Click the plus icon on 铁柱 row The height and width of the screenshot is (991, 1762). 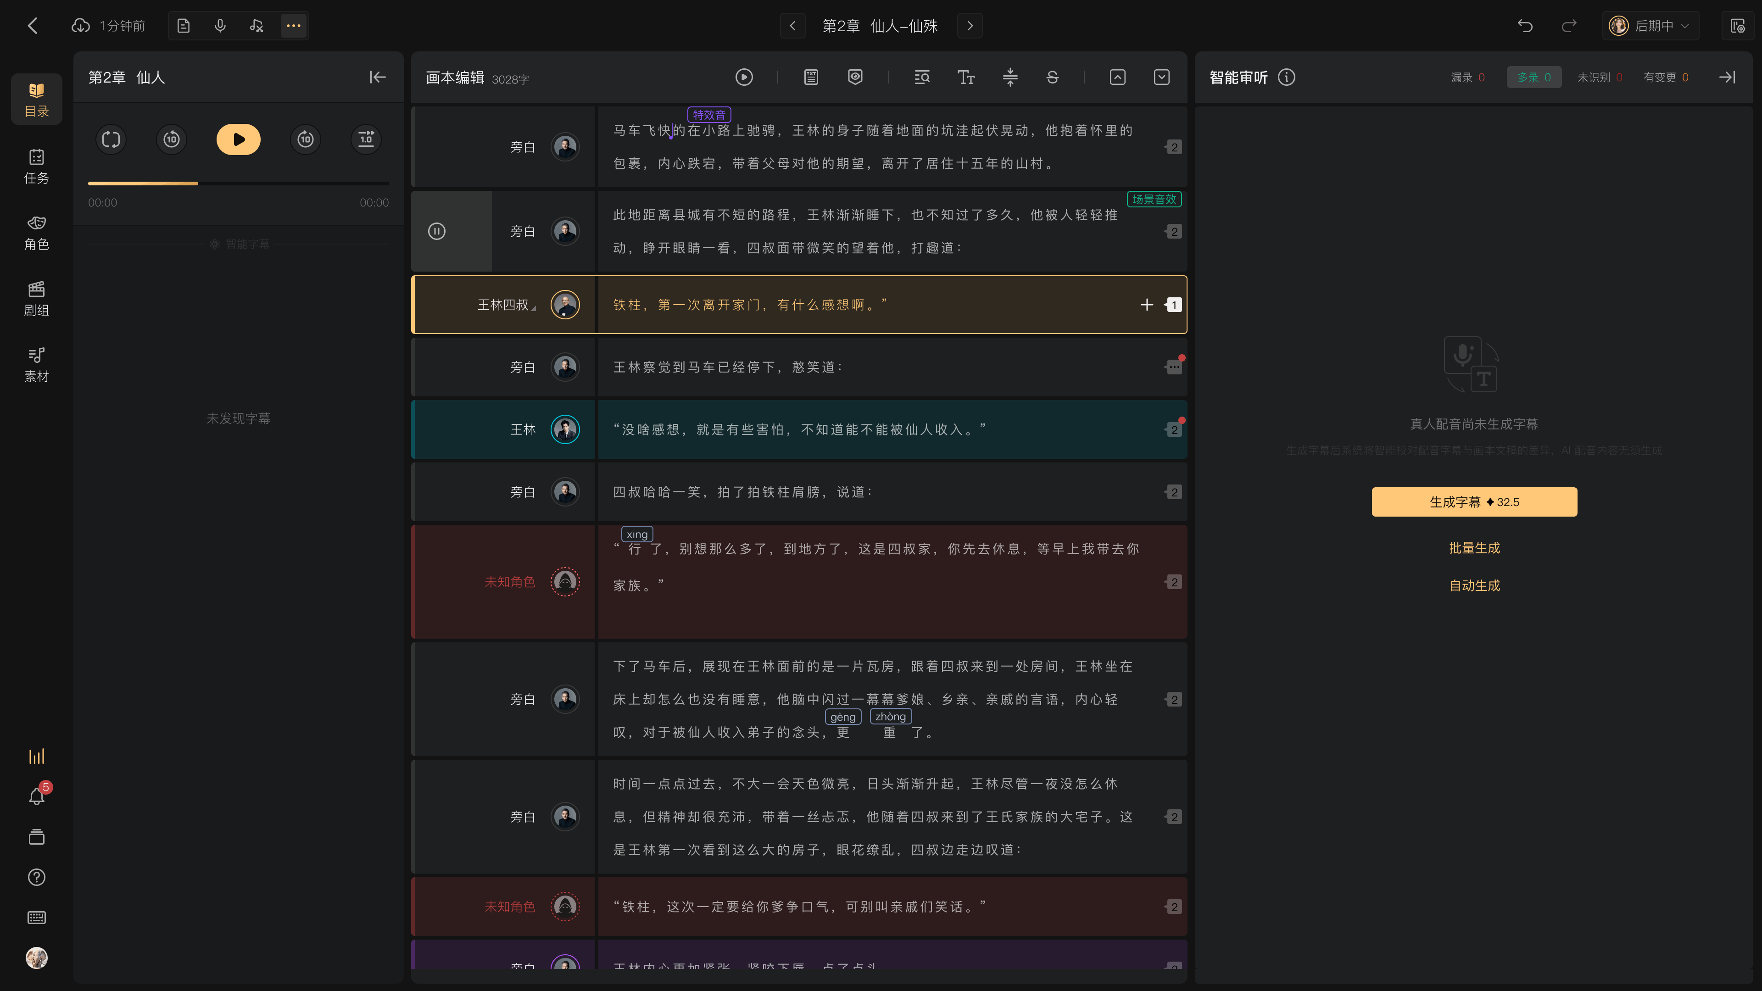[1147, 305]
